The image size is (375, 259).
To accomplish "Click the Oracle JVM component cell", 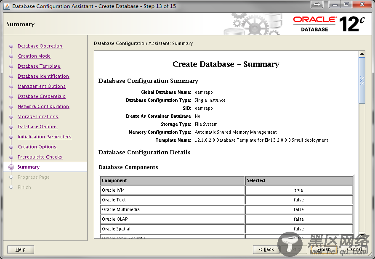I will (172, 190).
